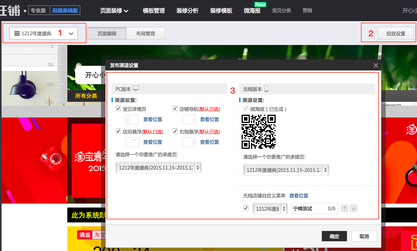Switch to the 布局管理 tab
The height and width of the screenshot is (251, 417).
click(x=146, y=33)
